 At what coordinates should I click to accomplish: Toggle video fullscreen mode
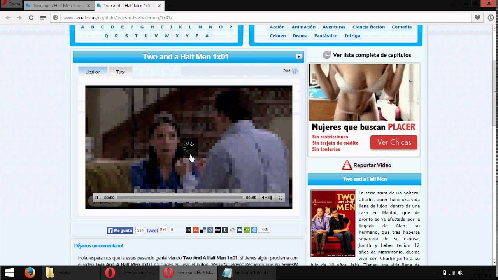pos(280,198)
